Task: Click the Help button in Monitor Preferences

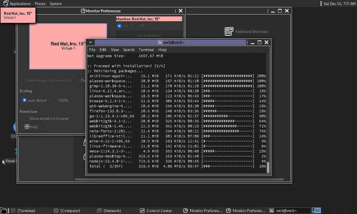Action: click(x=31, y=127)
